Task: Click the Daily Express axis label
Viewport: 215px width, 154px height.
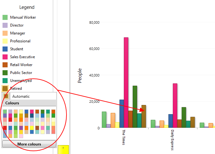Action: click(x=172, y=140)
